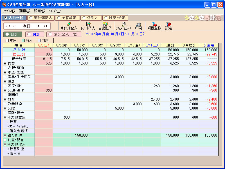Expand the 保険・税金 category
Viewport: 225px width, 169px height.
[5, 113]
